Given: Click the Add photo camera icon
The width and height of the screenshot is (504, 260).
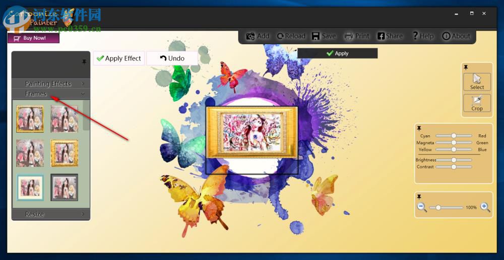Looking at the screenshot, I should coord(250,36).
